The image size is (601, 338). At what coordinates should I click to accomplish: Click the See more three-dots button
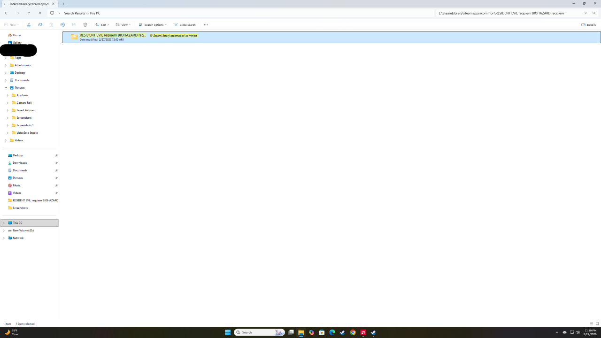point(206,25)
